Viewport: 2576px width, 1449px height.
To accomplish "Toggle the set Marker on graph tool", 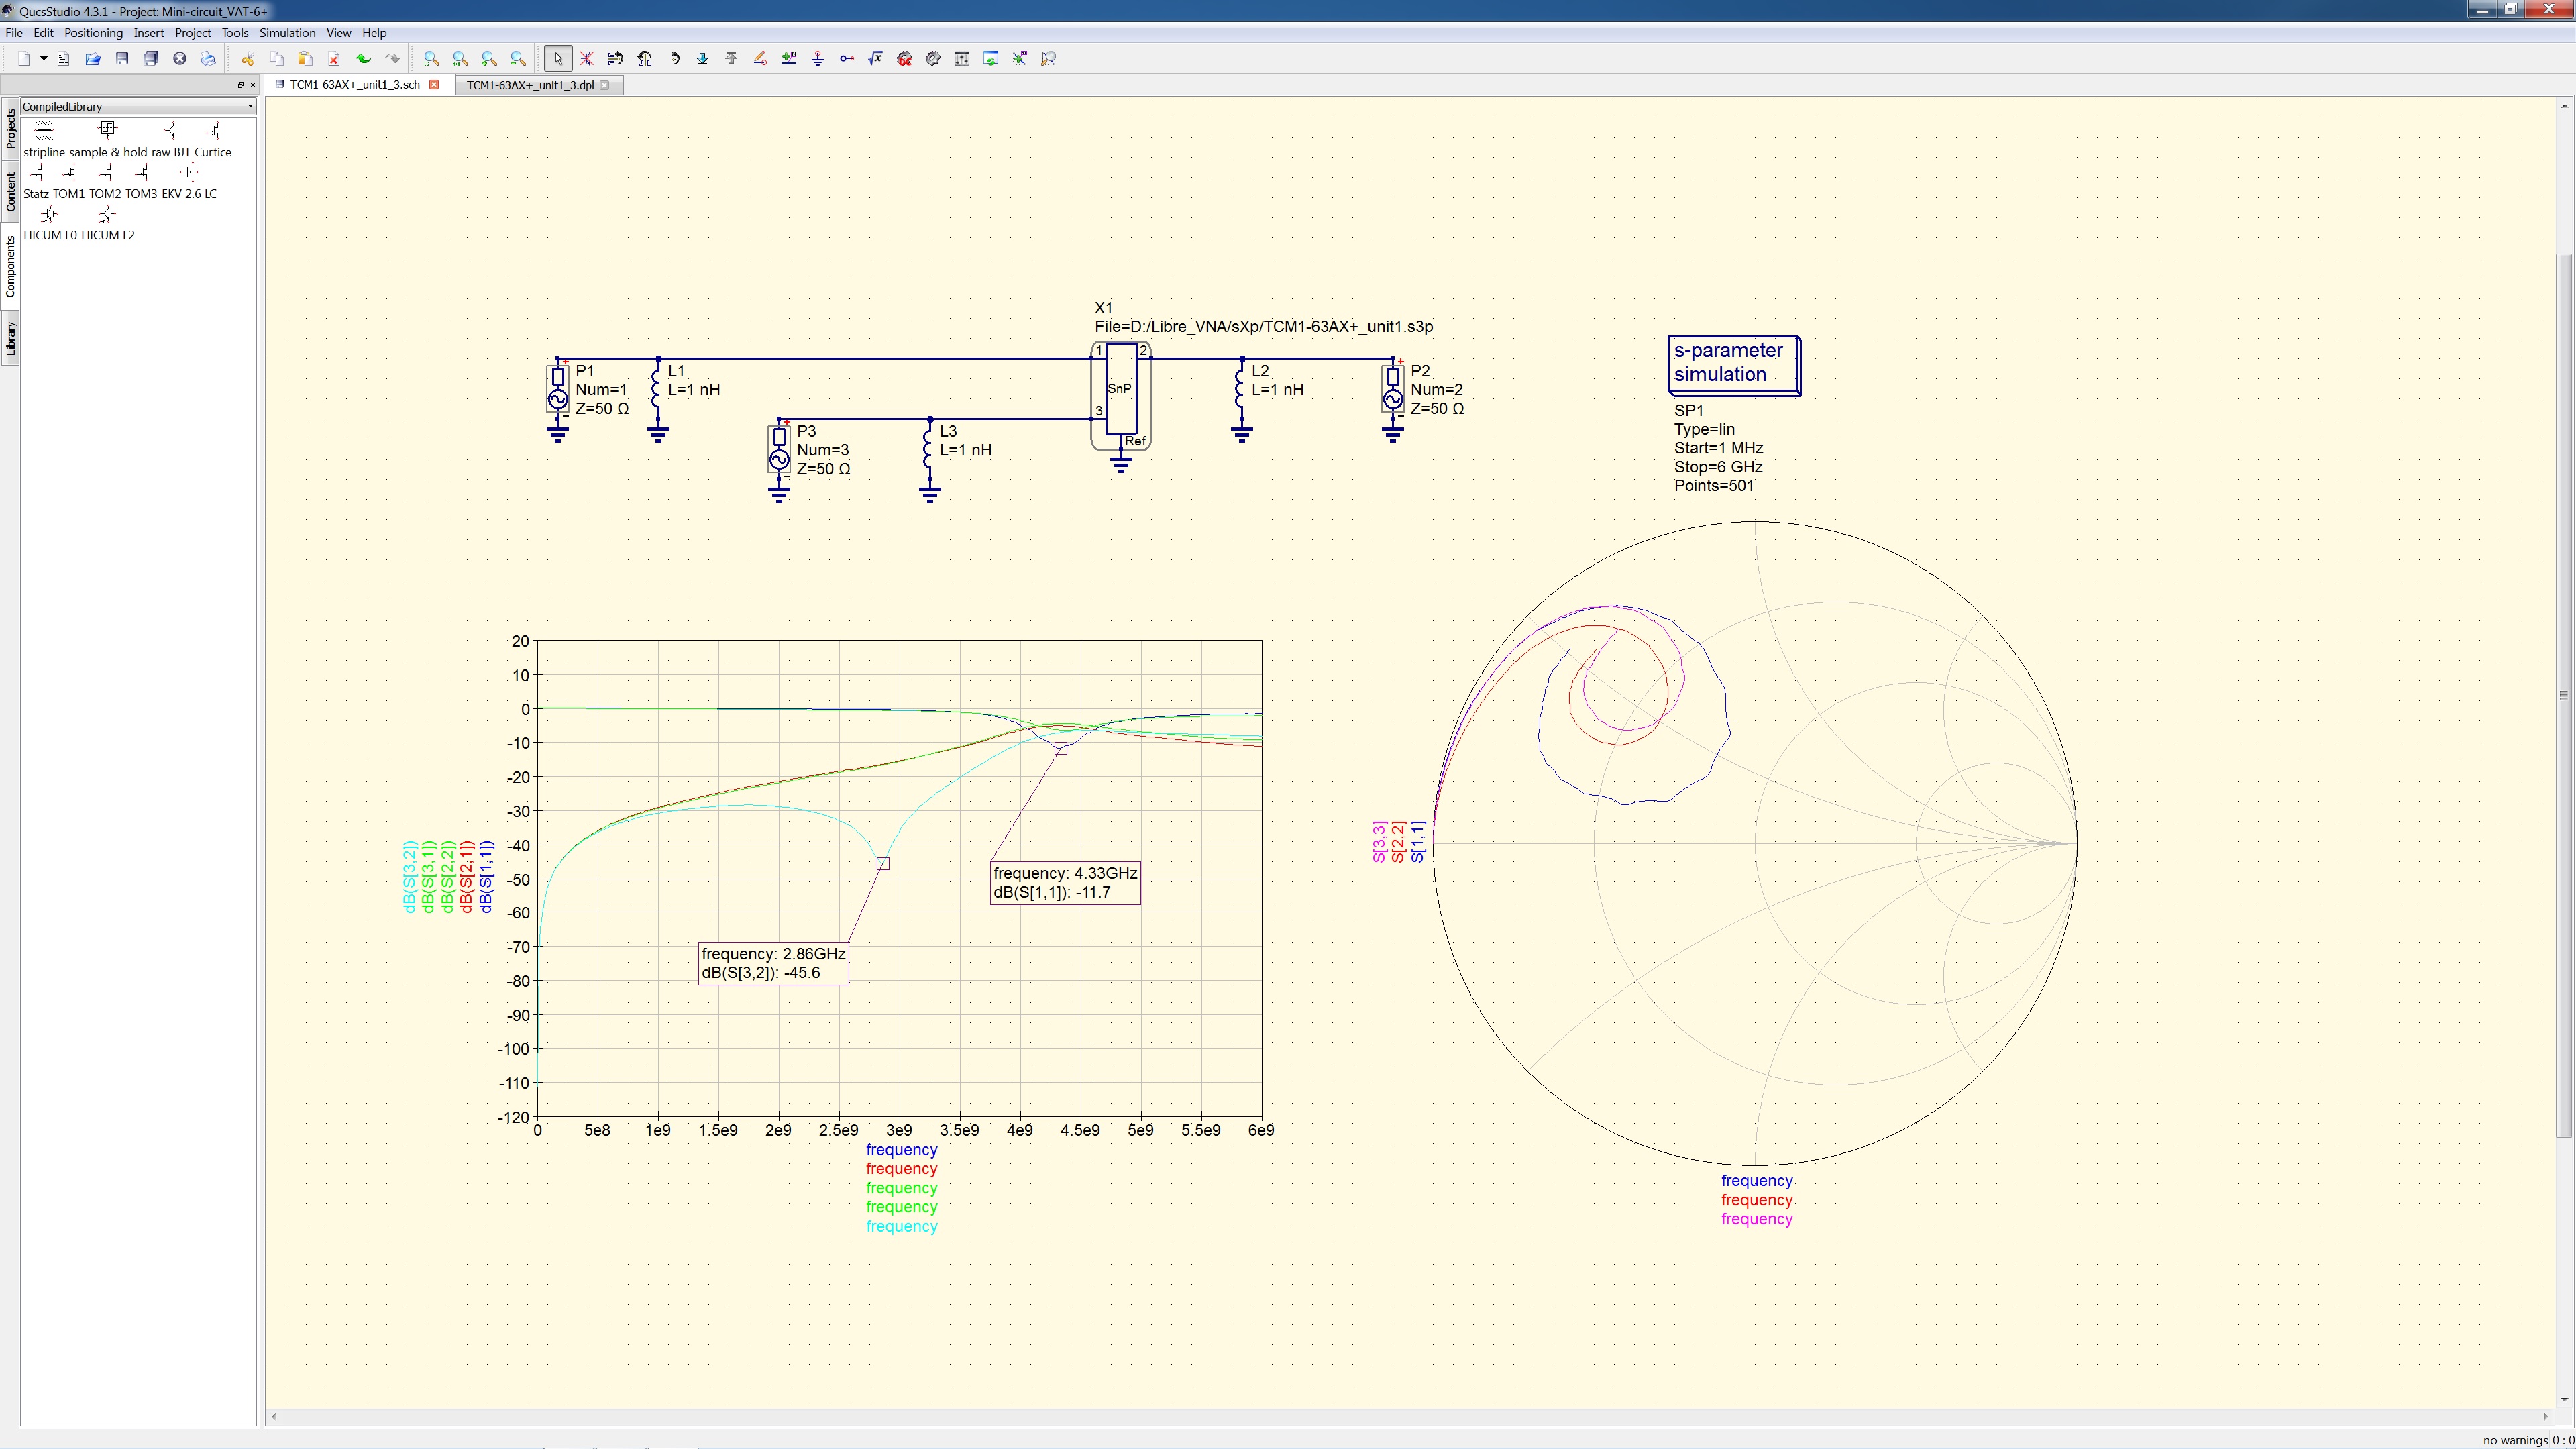I will coord(1019,59).
